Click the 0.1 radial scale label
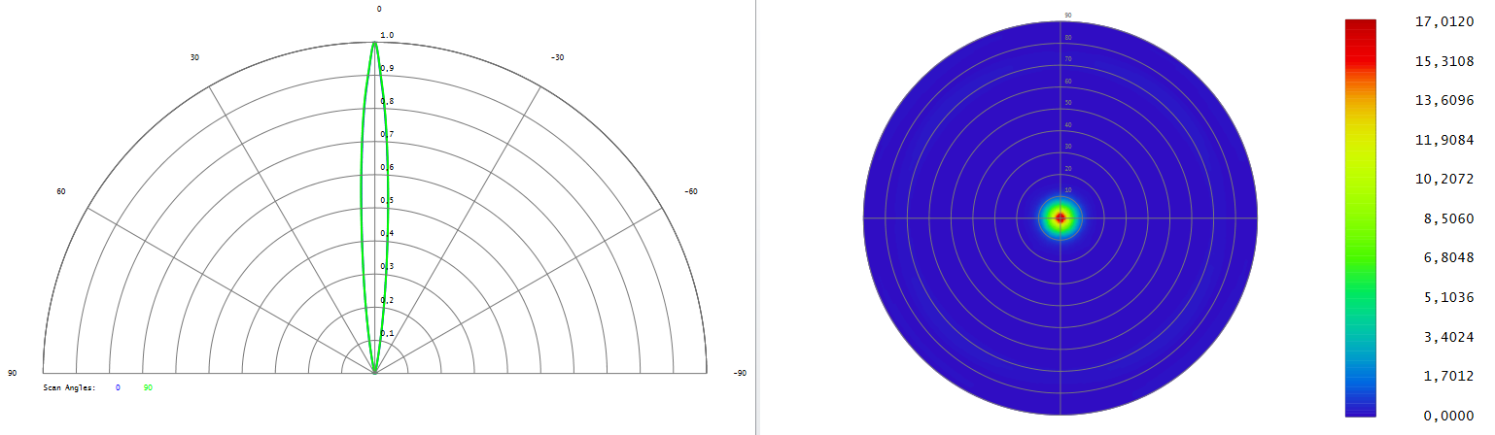1495x435 pixels. 387,333
